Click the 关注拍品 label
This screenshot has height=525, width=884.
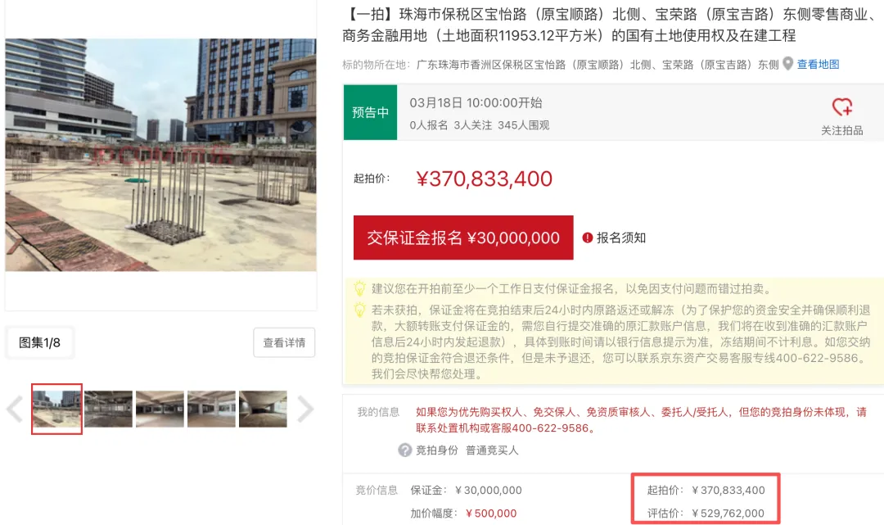pyautogui.click(x=841, y=130)
